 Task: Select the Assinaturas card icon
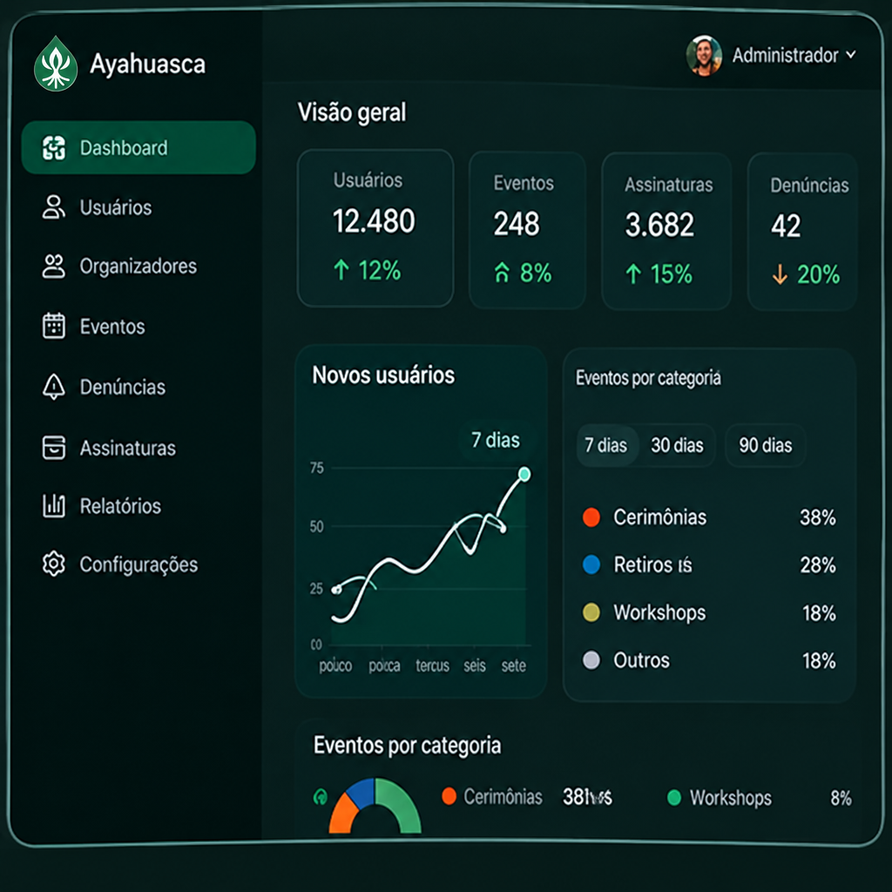tap(53, 448)
